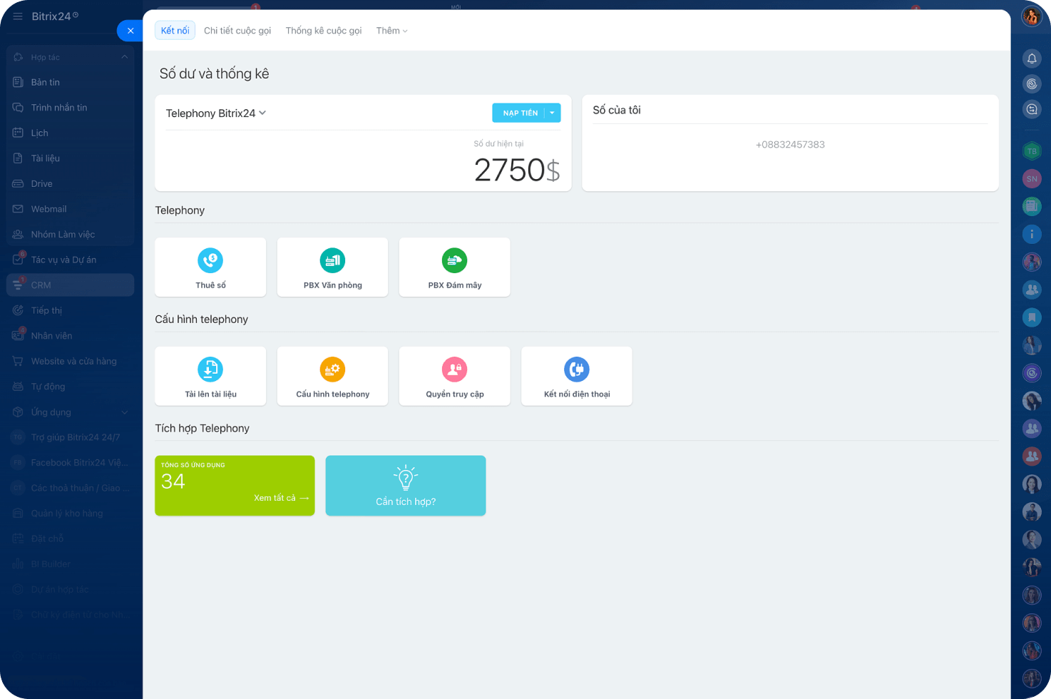Open CRM in the left sidebar
The width and height of the screenshot is (1051, 699).
(x=41, y=285)
